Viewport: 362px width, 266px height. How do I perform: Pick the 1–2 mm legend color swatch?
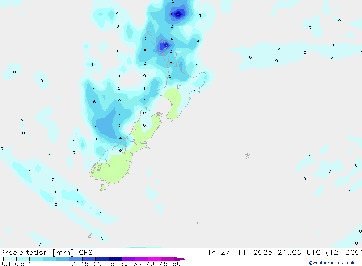36,259
